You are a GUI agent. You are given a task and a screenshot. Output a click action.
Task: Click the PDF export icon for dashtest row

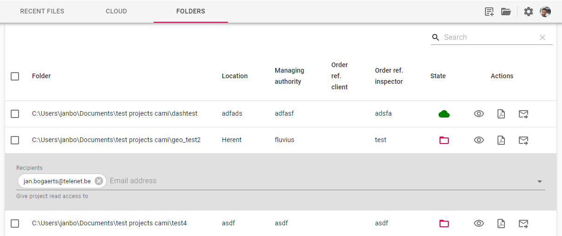point(501,114)
